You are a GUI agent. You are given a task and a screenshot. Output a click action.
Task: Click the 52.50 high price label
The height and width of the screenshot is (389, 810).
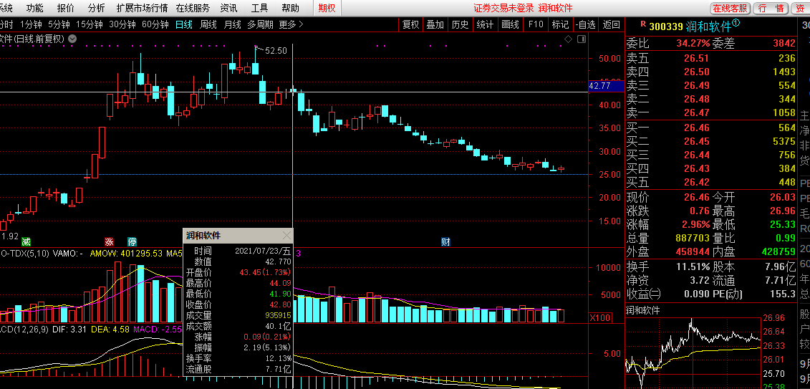275,51
